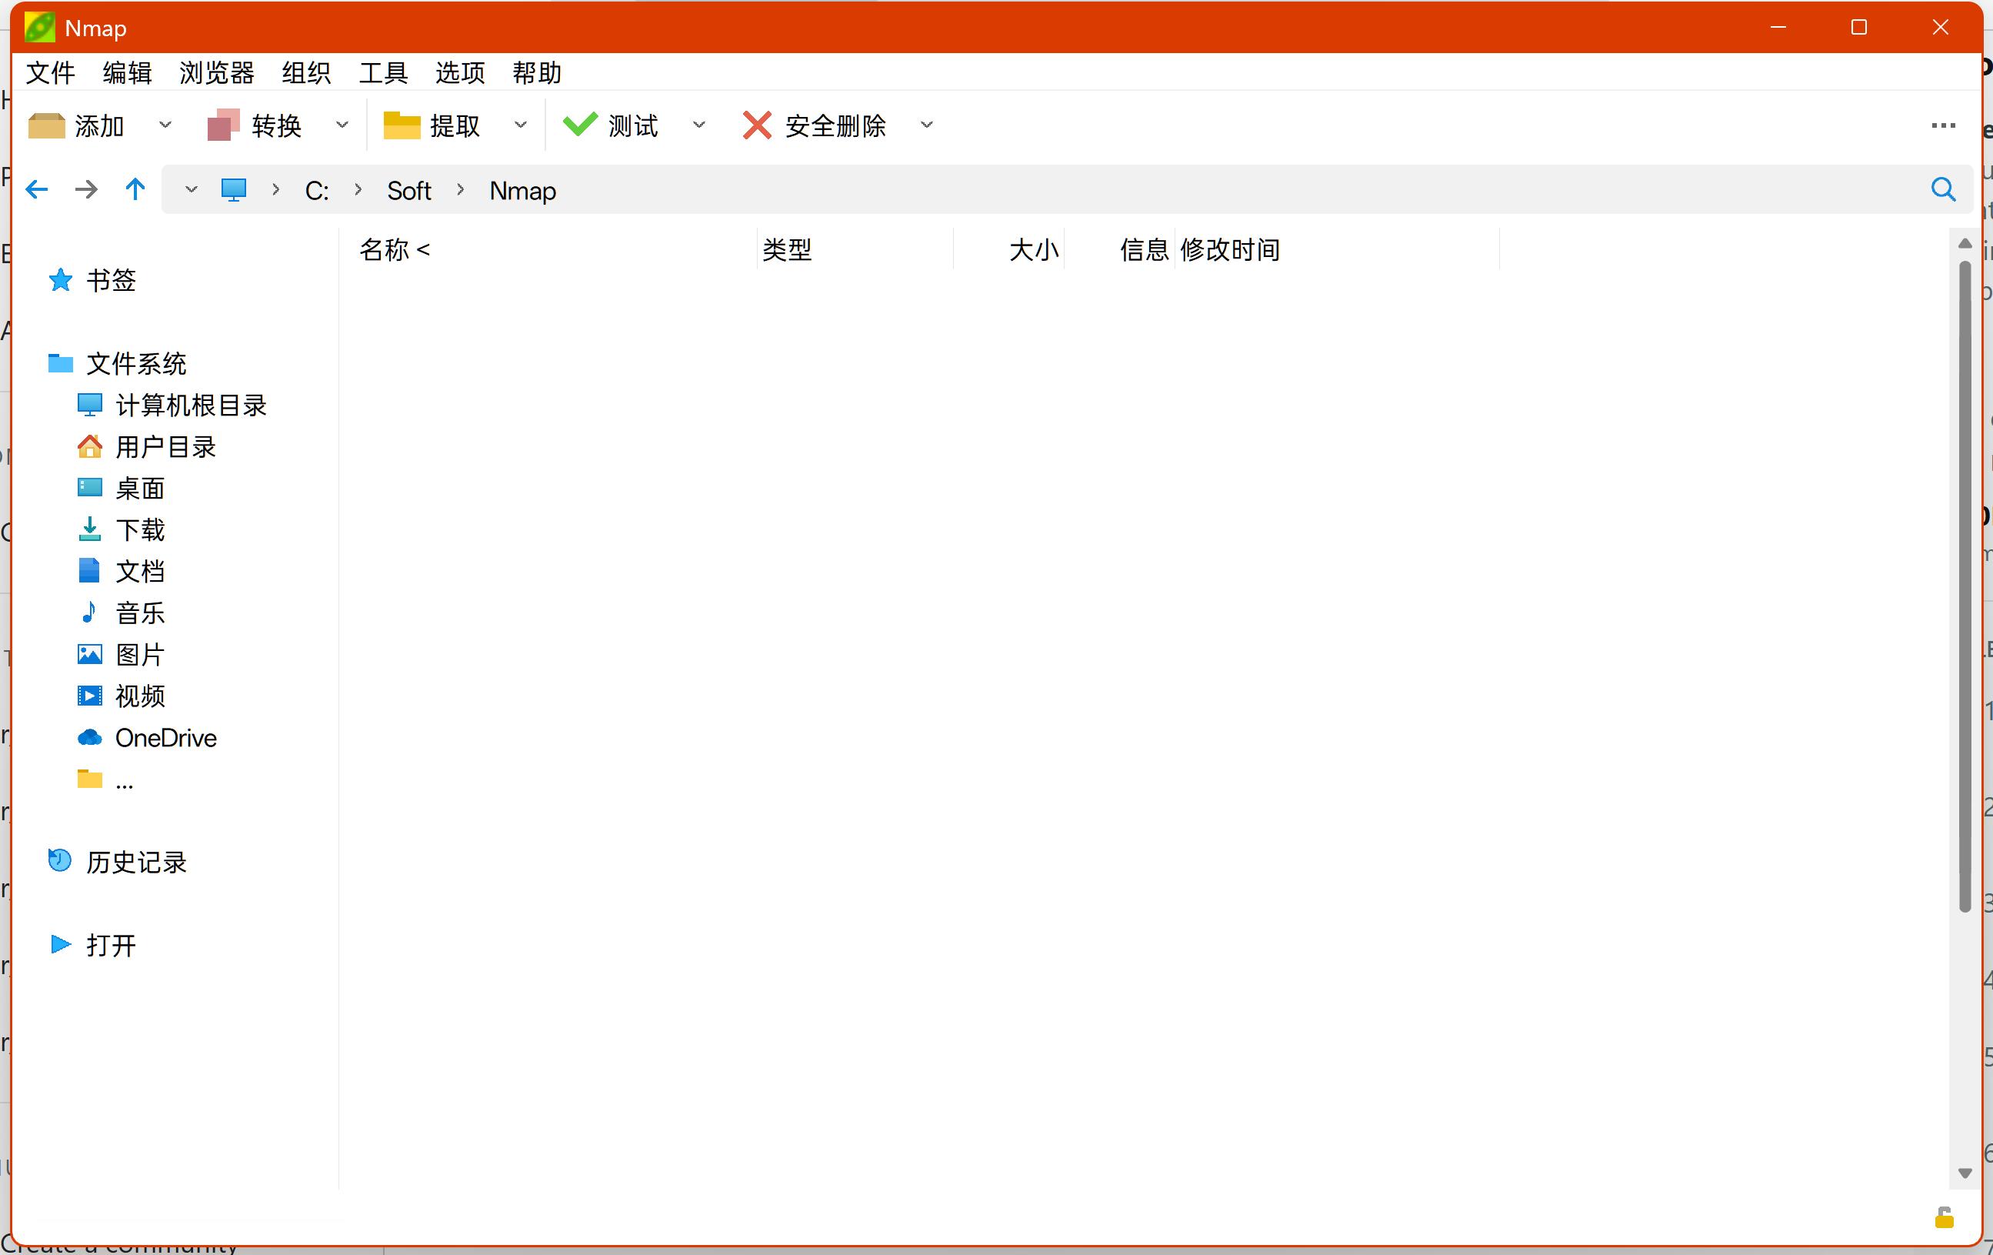Go forward with the right arrow
The image size is (1993, 1255).
[x=86, y=189]
